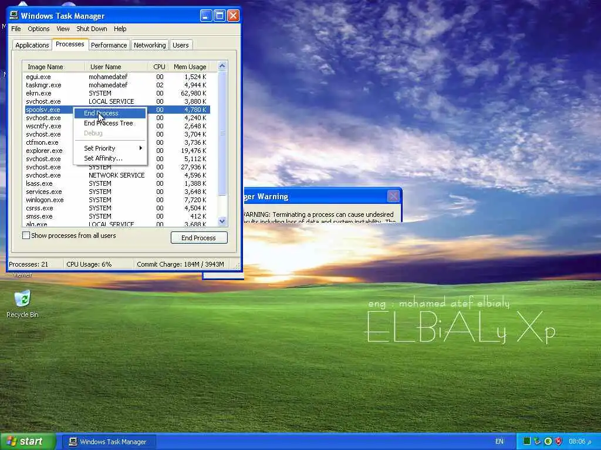This screenshot has width=601, height=450.
Task: Open the Recycle Bin desktop icon
Action: [x=23, y=304]
